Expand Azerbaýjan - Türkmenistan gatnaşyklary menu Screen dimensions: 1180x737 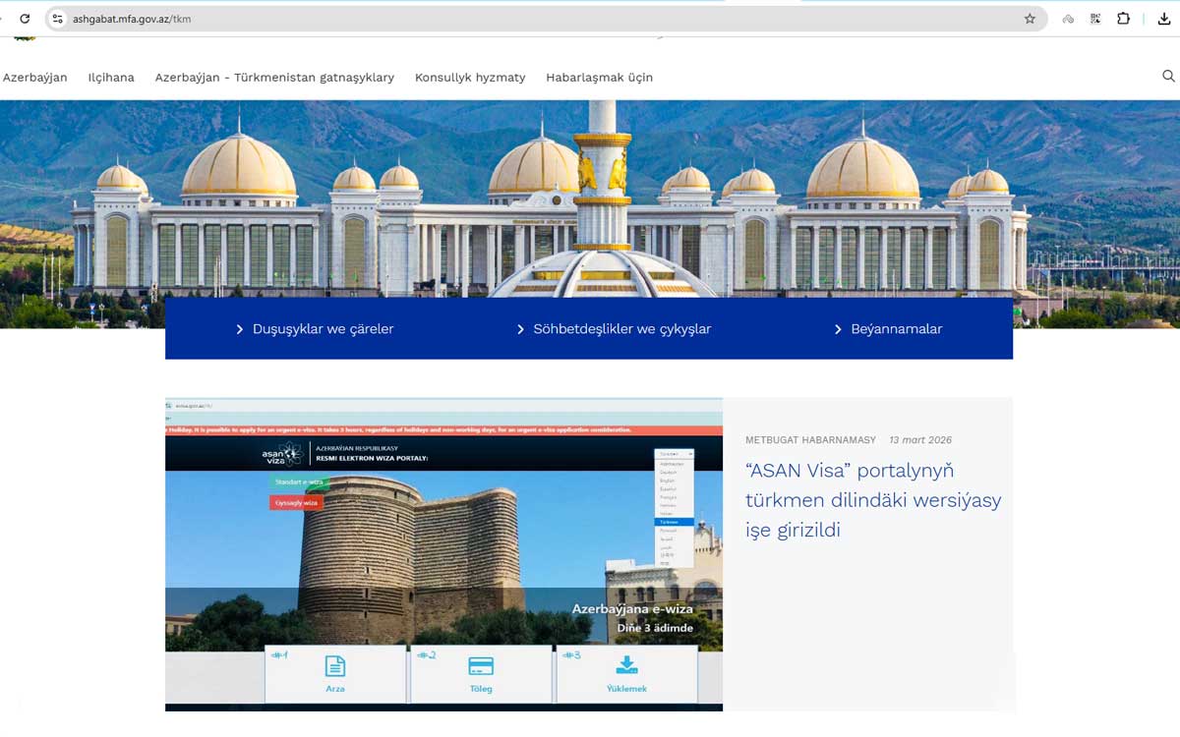tap(274, 78)
